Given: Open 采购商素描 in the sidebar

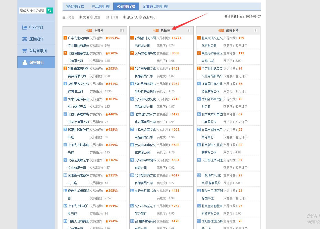Looking at the screenshot, I should coord(36,51).
